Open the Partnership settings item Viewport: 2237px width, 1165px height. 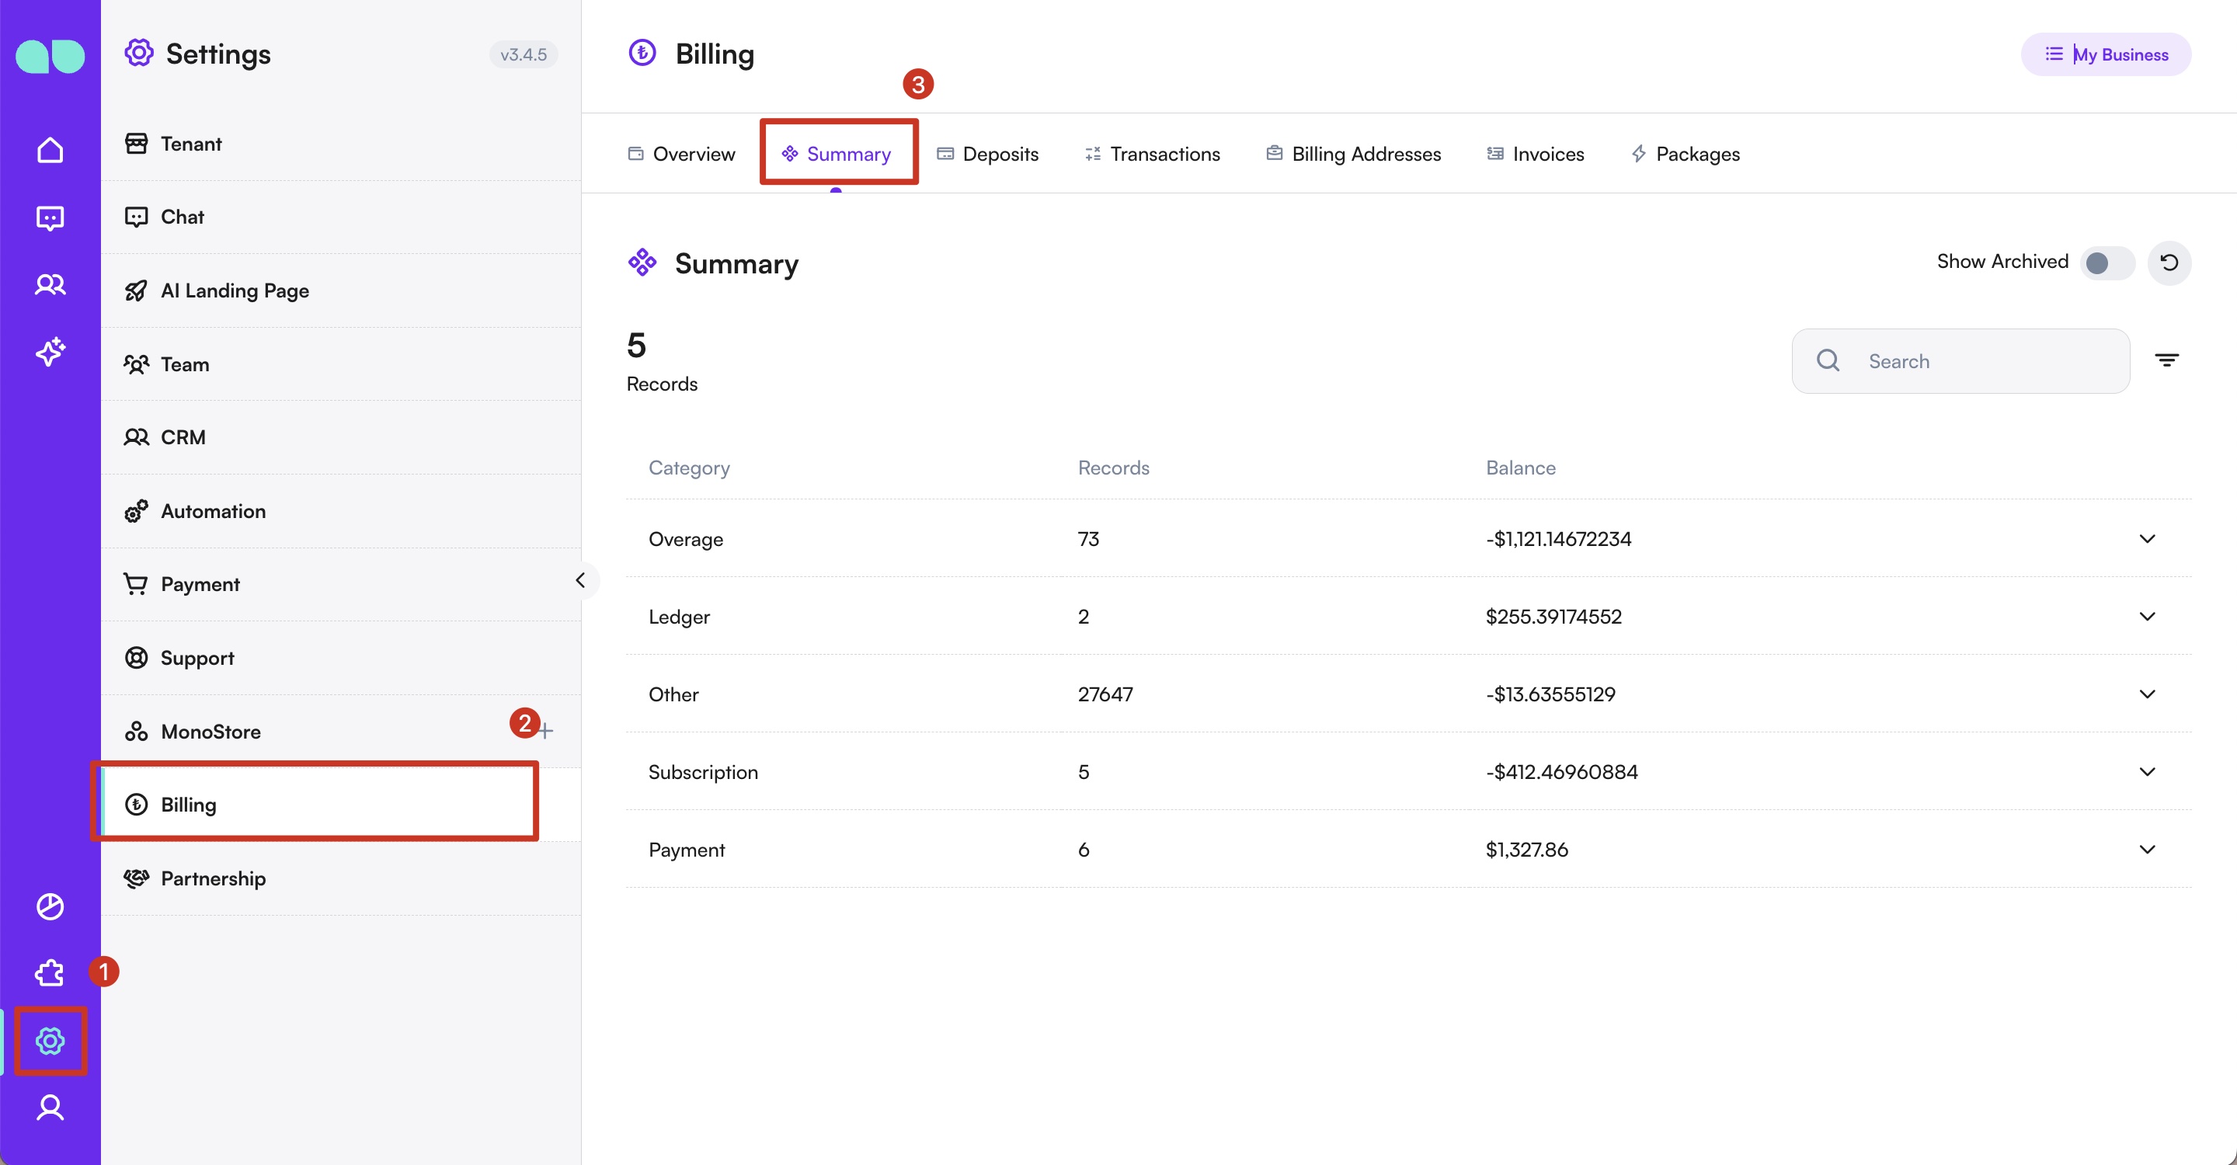point(213,878)
